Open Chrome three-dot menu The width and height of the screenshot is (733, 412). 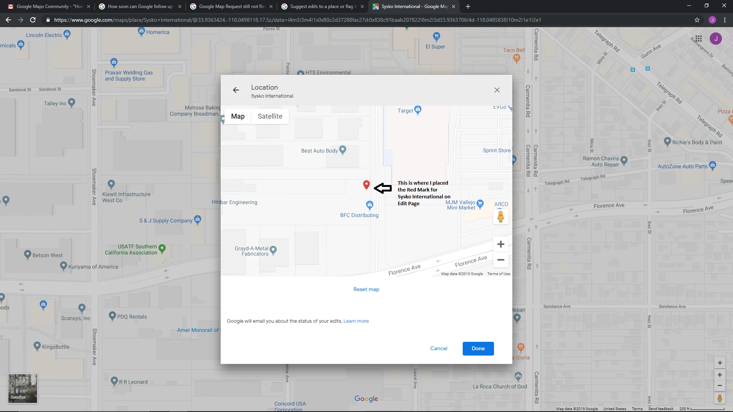point(725,20)
